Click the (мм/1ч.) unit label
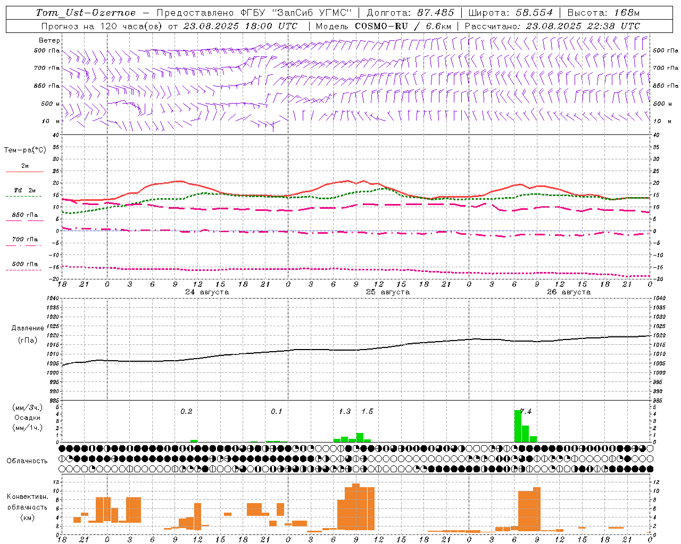The width and height of the screenshot is (681, 544). coord(28,428)
